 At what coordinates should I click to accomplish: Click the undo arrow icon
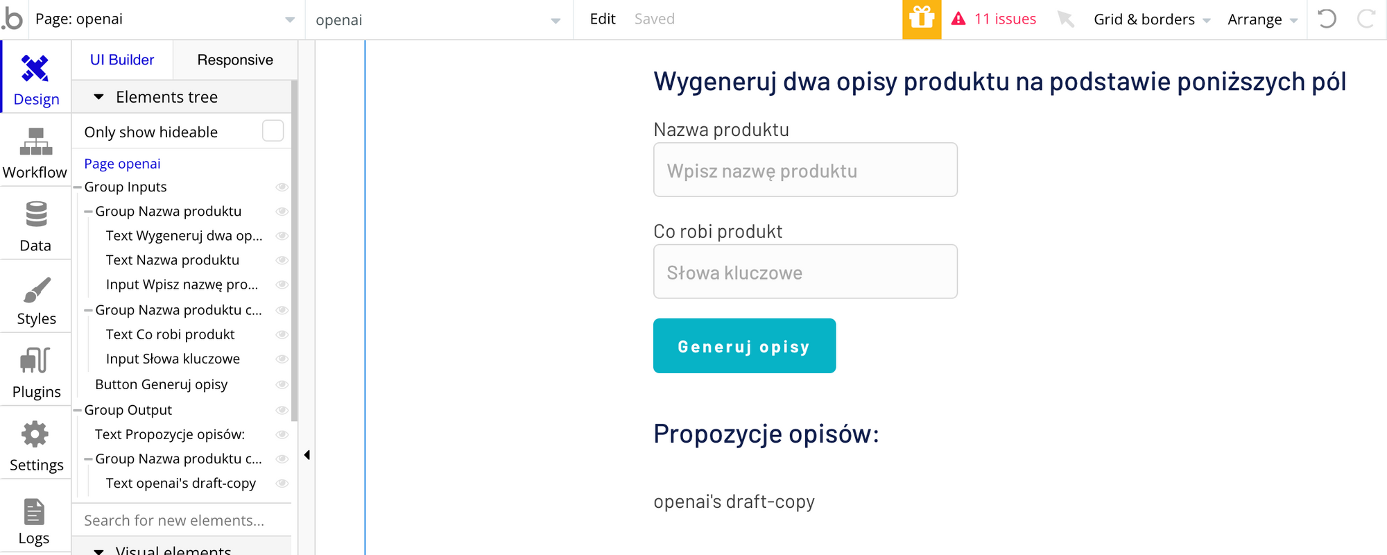(x=1327, y=19)
